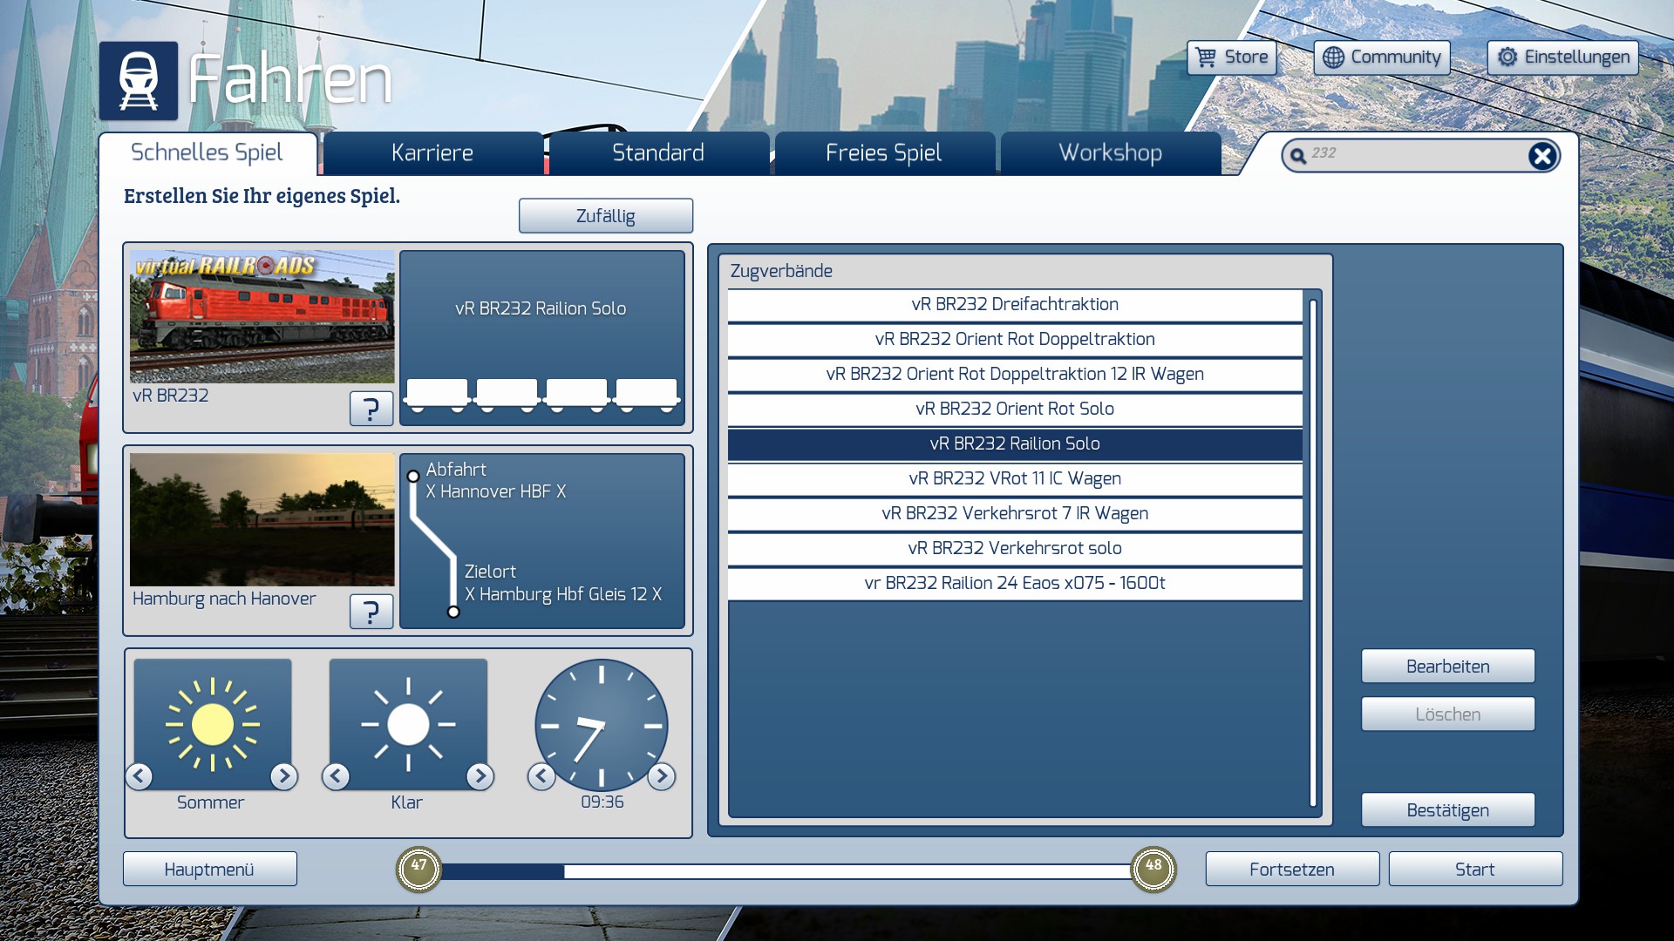Click the Fahren train logo icon
The height and width of the screenshot is (941, 1674).
(139, 81)
